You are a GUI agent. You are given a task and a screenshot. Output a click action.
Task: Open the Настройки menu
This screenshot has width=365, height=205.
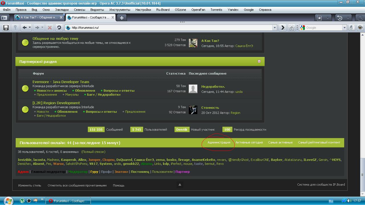click(143, 10)
